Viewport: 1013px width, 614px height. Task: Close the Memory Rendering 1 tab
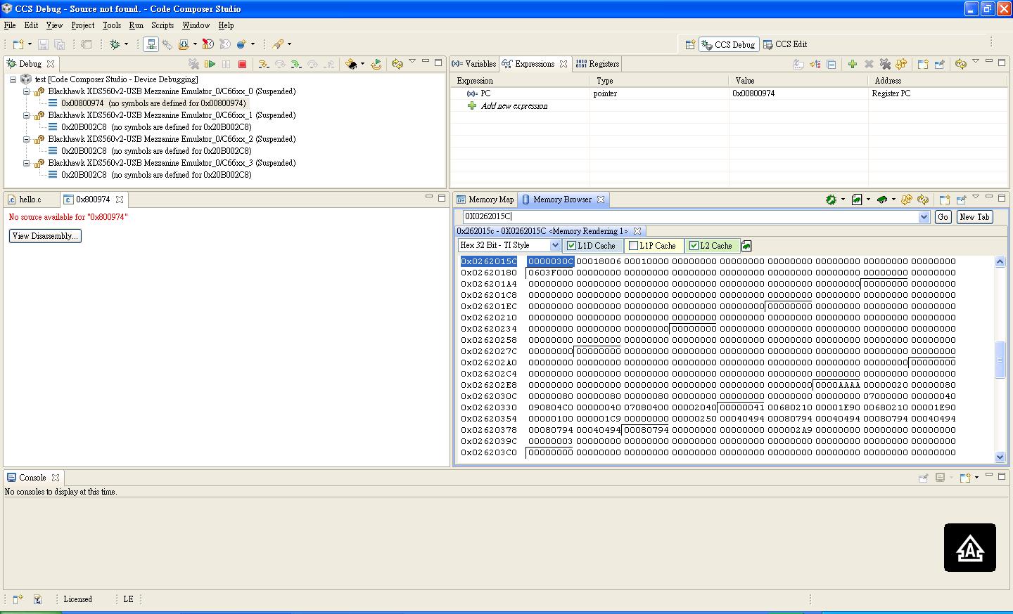click(637, 231)
